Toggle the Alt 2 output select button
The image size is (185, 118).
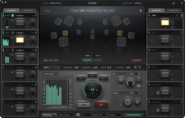[165, 57]
